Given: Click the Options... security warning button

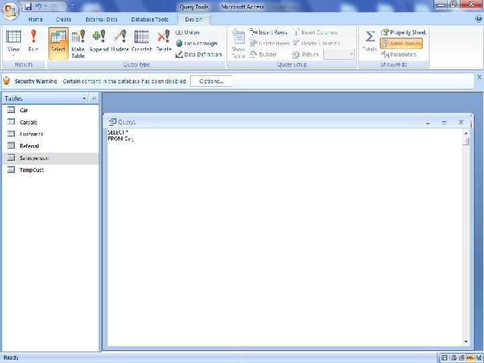Looking at the screenshot, I should 211,81.
